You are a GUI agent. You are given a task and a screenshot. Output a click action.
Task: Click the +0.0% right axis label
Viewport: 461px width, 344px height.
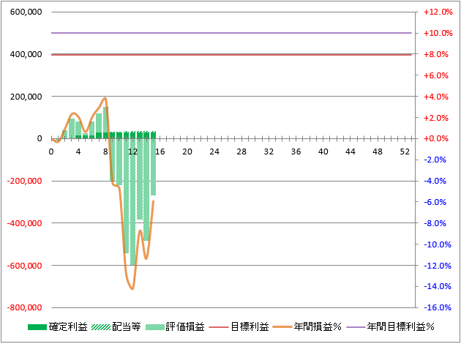436,138
